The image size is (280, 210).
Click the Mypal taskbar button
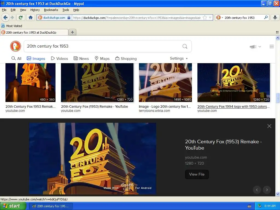click(x=51, y=206)
